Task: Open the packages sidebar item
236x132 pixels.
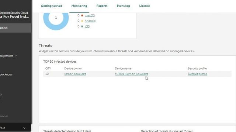Action: [x=6, y=74]
